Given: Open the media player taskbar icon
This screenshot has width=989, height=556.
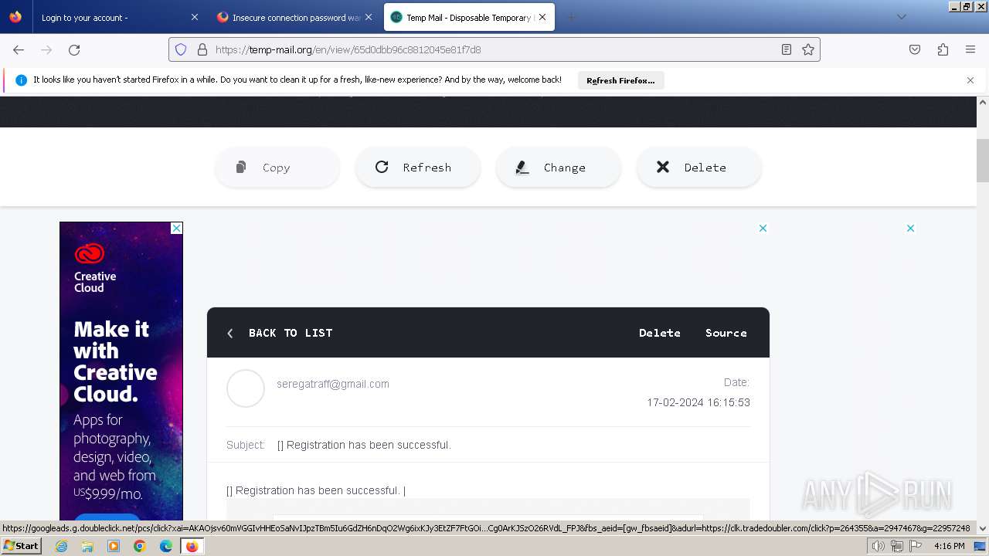Looking at the screenshot, I should (x=114, y=546).
